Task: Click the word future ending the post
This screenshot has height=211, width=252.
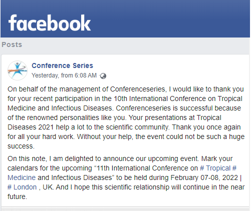Action: pos(17,196)
